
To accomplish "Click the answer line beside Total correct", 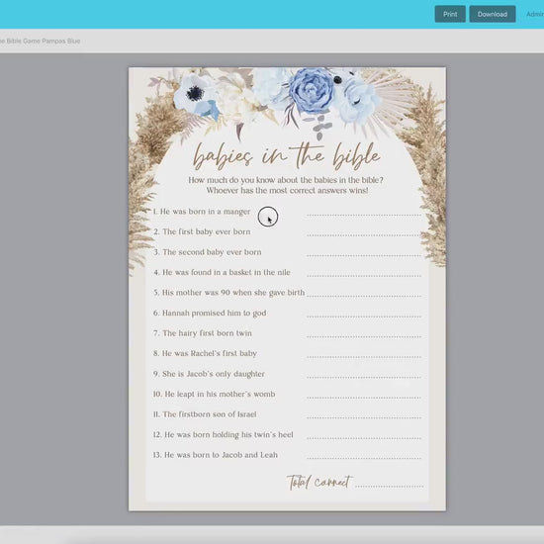I will click(389, 486).
